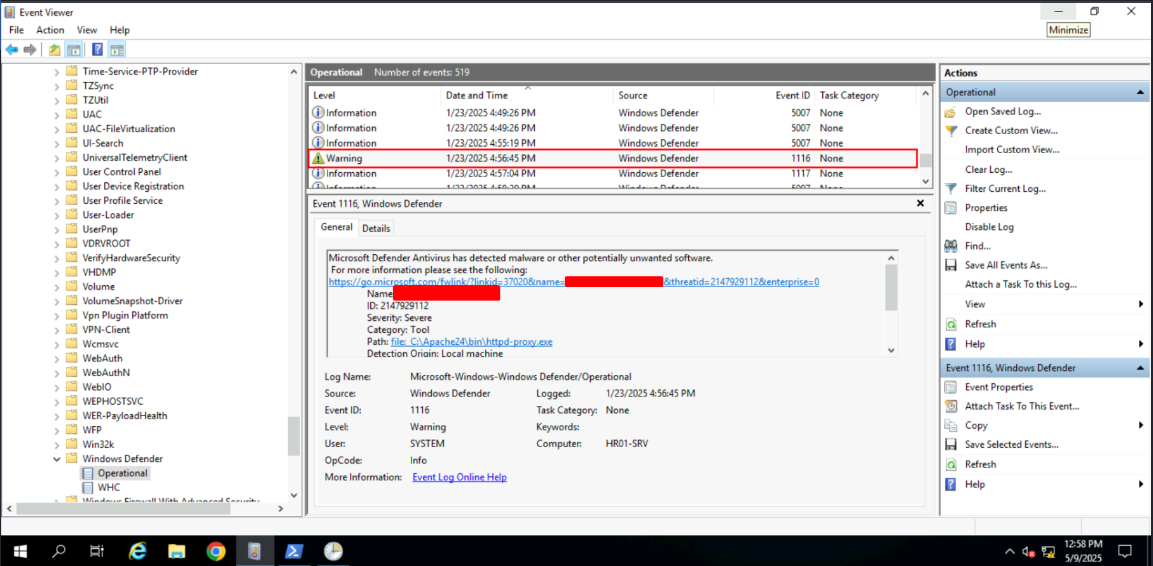The image size is (1153, 566).
Task: Open the File menu
Action: [x=17, y=30]
